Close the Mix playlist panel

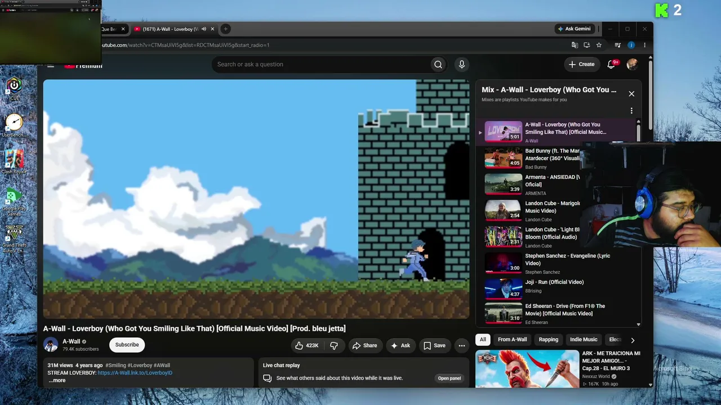[631, 94]
